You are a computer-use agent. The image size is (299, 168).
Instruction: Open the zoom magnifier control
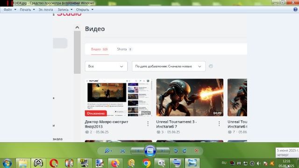coord(108,151)
